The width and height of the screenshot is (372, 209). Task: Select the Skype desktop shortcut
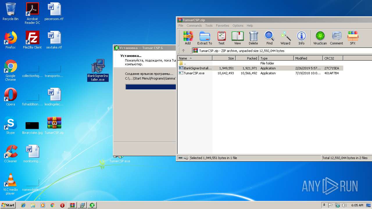(x=10, y=125)
